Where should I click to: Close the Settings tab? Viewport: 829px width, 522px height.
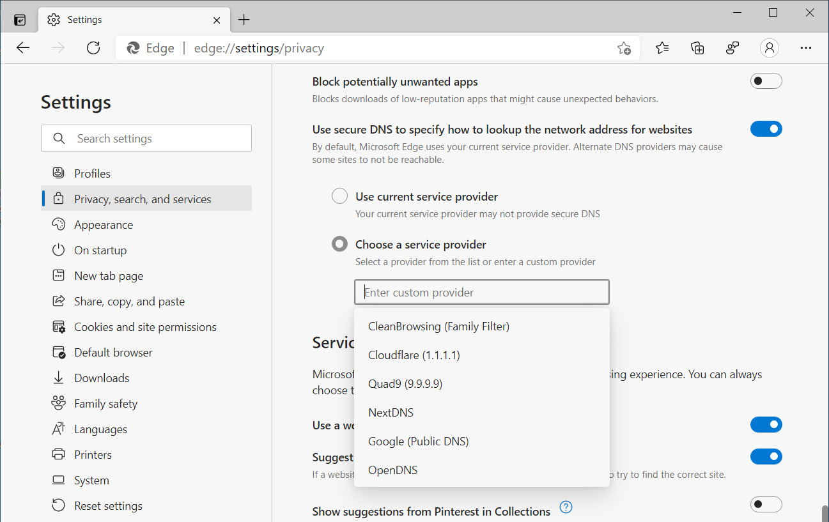[217, 20]
